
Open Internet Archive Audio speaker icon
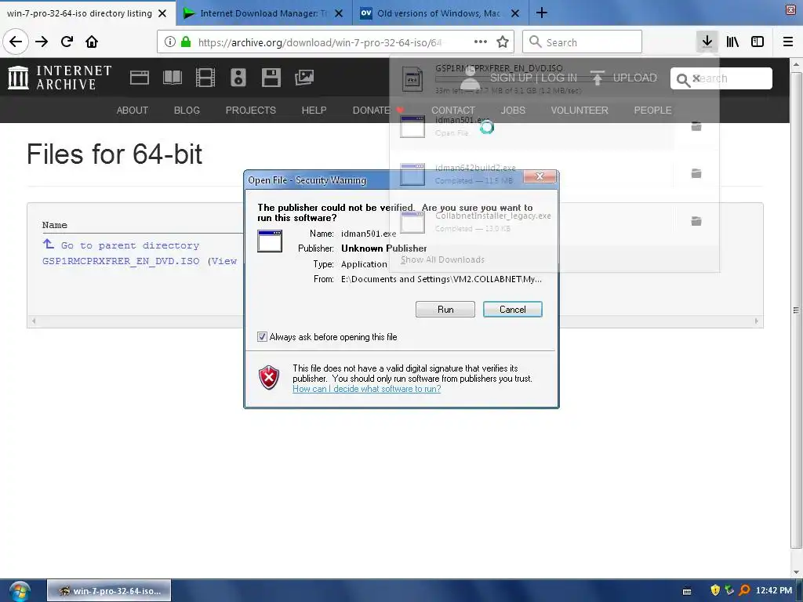point(238,78)
